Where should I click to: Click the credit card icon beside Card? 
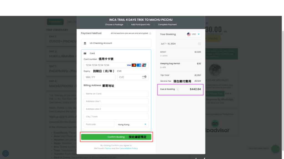pyautogui.click(x=85, y=53)
